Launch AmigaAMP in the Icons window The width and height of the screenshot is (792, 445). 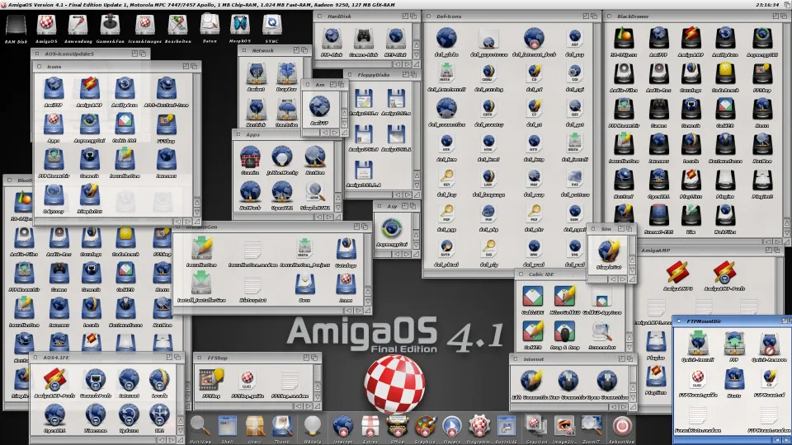[89, 87]
